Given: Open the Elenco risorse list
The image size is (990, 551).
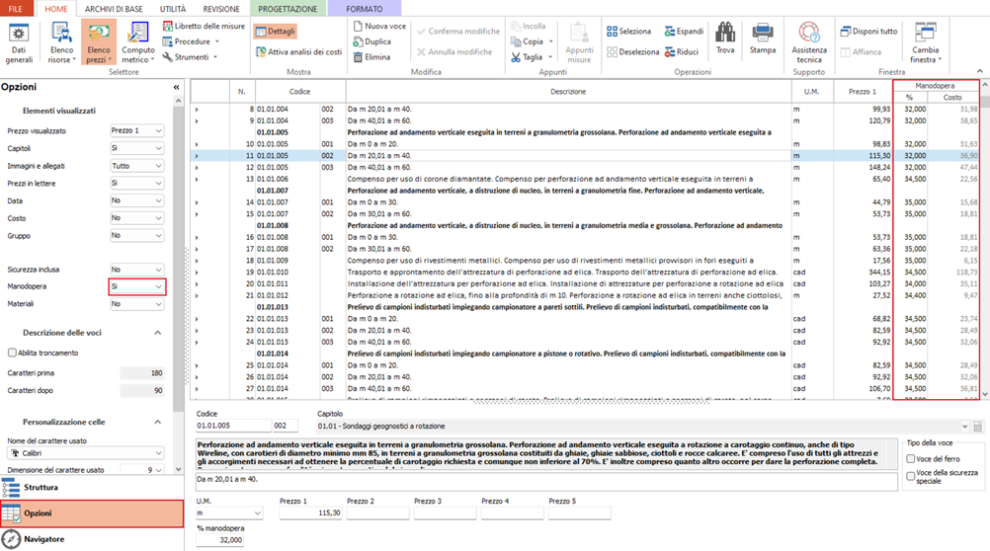Looking at the screenshot, I should coord(61,42).
